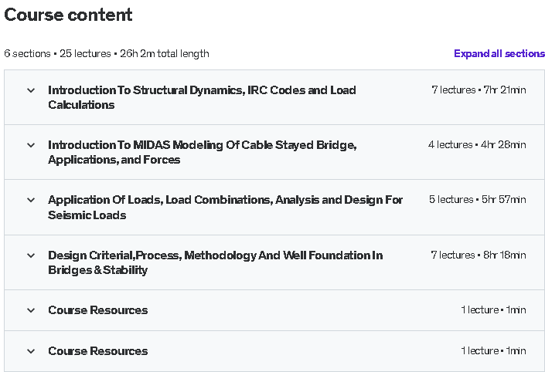The height and width of the screenshot is (372, 545).
Task: Click the 7 lectures 8hr 18min label
Action: coord(479,255)
